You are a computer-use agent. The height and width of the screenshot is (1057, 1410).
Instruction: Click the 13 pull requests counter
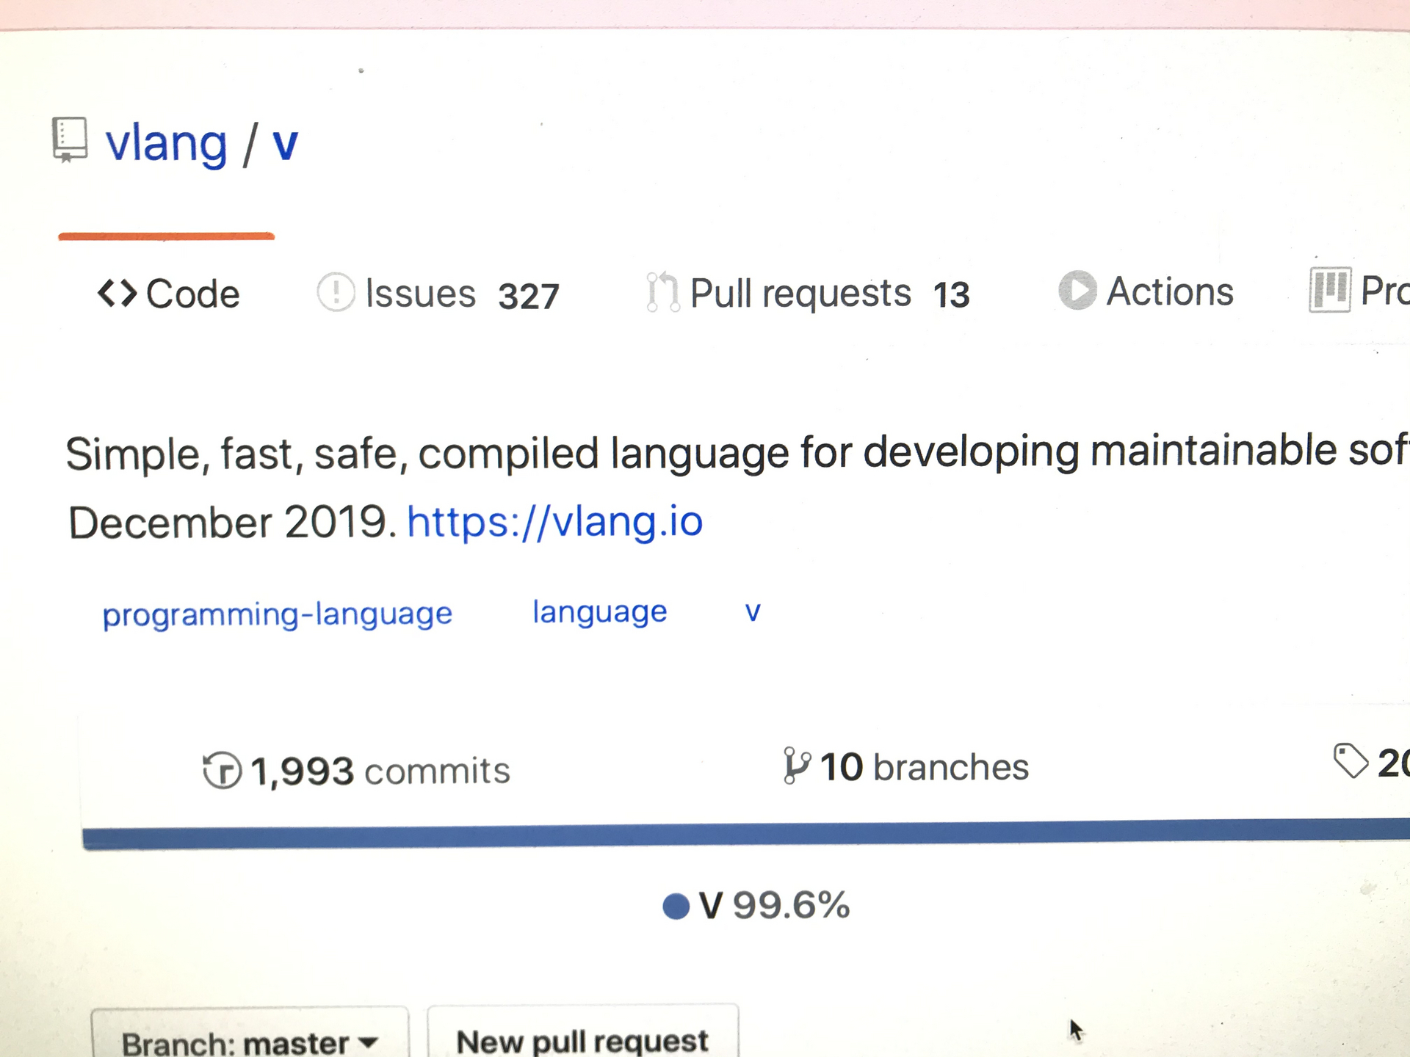952,295
